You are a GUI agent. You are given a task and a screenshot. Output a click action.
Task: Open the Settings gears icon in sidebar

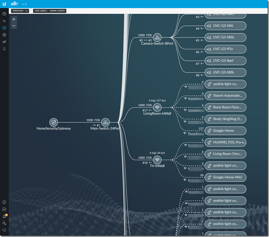(x=4, y=223)
